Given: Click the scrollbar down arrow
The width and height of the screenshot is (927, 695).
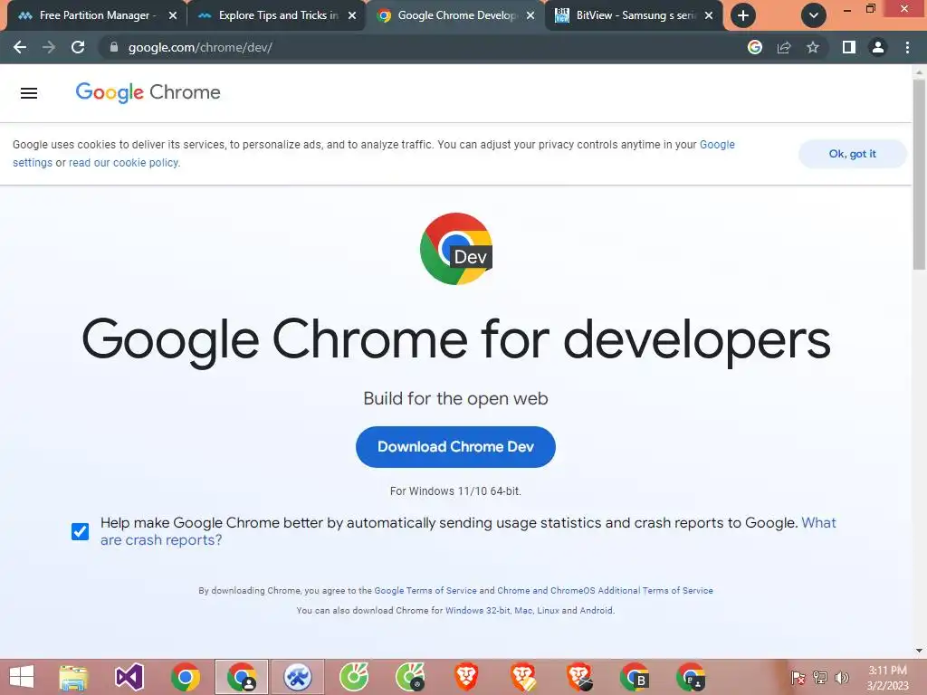Looking at the screenshot, I should [x=919, y=651].
